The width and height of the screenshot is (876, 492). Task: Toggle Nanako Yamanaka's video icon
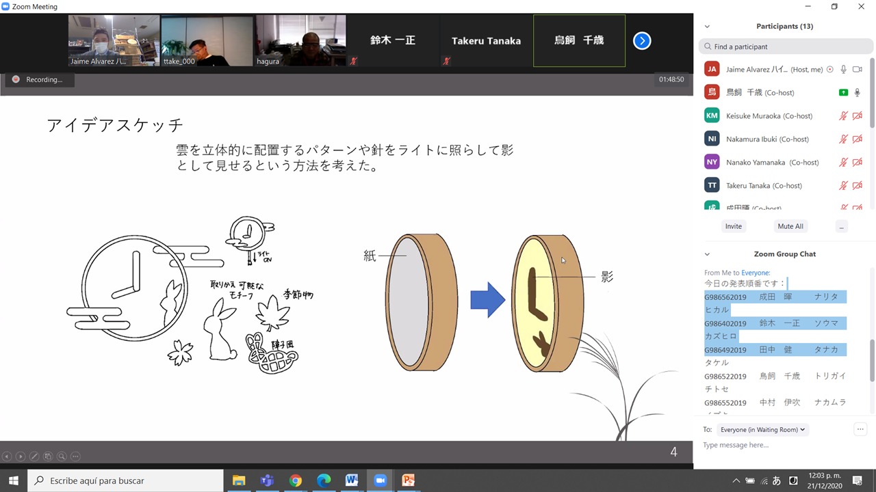(857, 162)
